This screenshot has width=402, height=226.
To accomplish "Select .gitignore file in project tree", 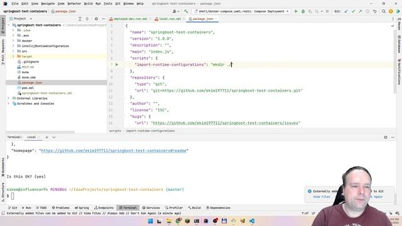I will (x=30, y=62).
